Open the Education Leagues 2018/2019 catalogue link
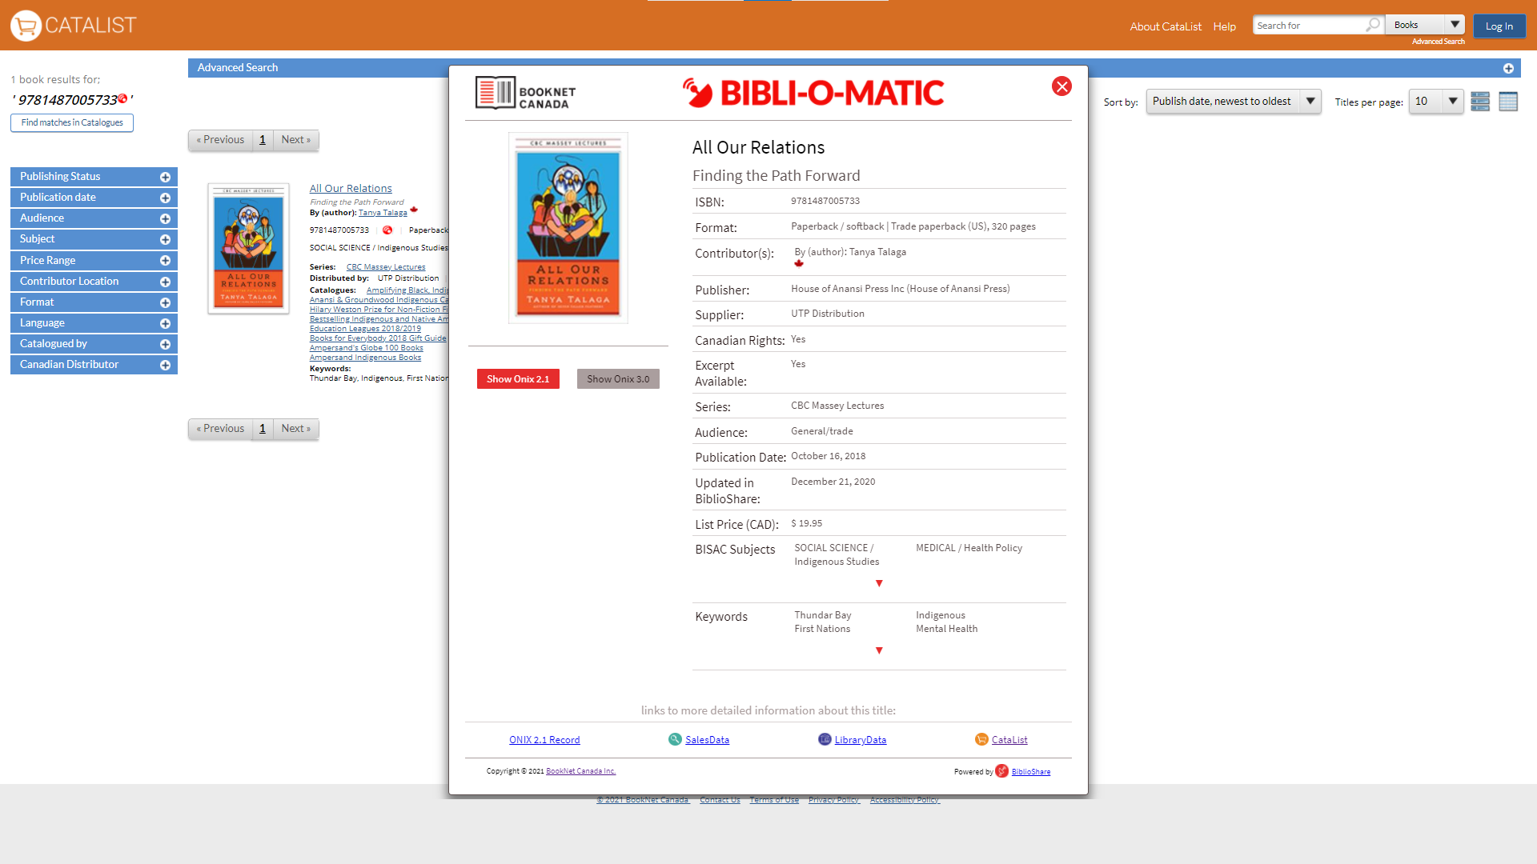 click(x=365, y=329)
